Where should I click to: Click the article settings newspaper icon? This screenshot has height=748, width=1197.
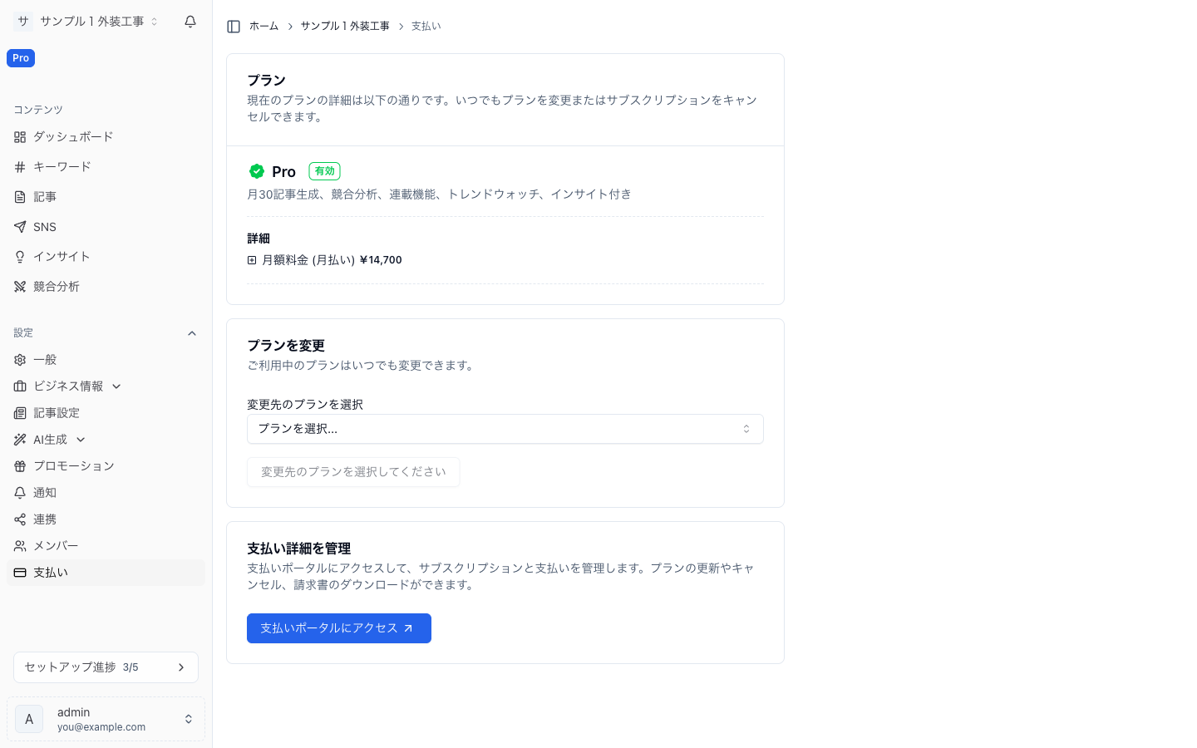20,413
